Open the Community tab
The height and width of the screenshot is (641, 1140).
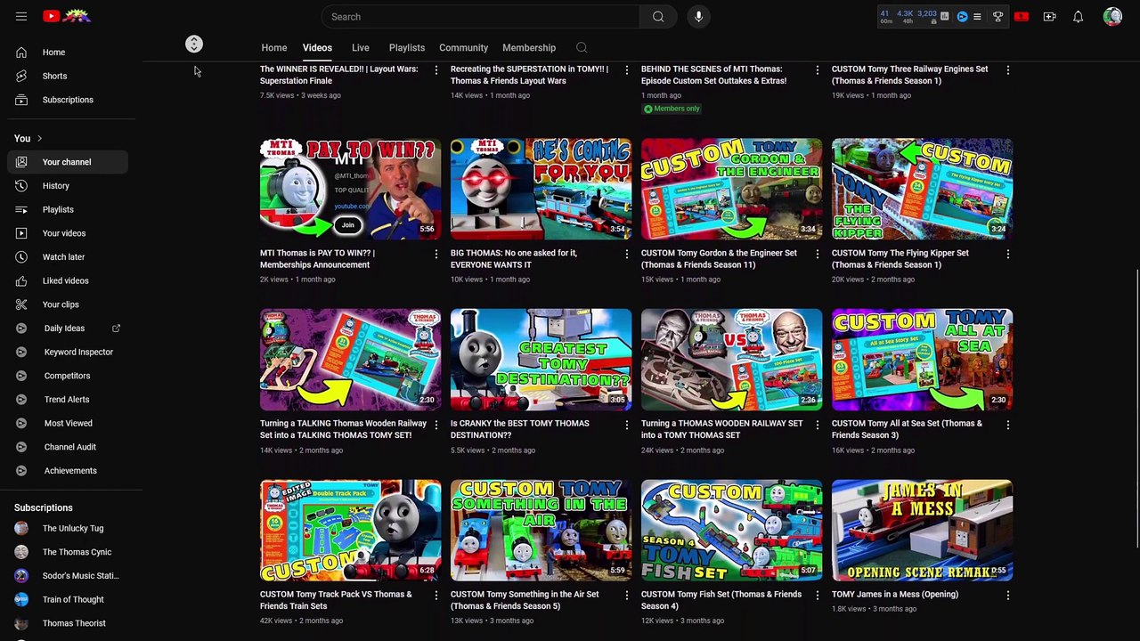point(463,47)
